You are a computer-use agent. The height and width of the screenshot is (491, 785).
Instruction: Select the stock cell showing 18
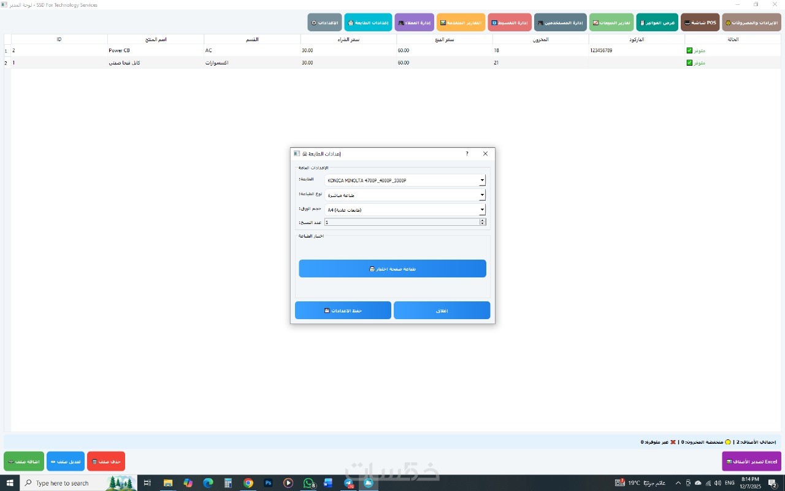(x=541, y=50)
